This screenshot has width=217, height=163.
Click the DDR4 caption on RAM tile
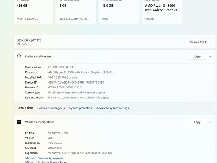105,19
